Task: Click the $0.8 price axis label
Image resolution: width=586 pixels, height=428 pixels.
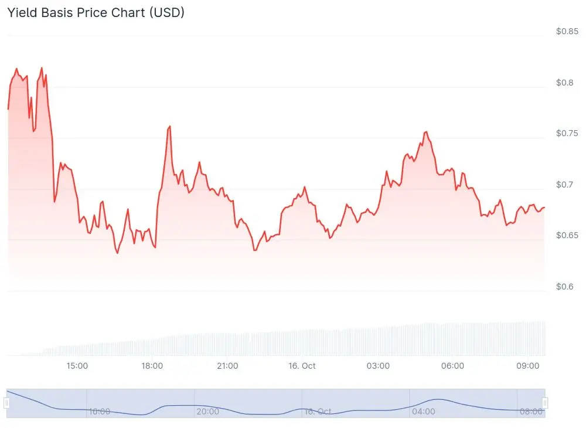Action: pyautogui.click(x=565, y=83)
